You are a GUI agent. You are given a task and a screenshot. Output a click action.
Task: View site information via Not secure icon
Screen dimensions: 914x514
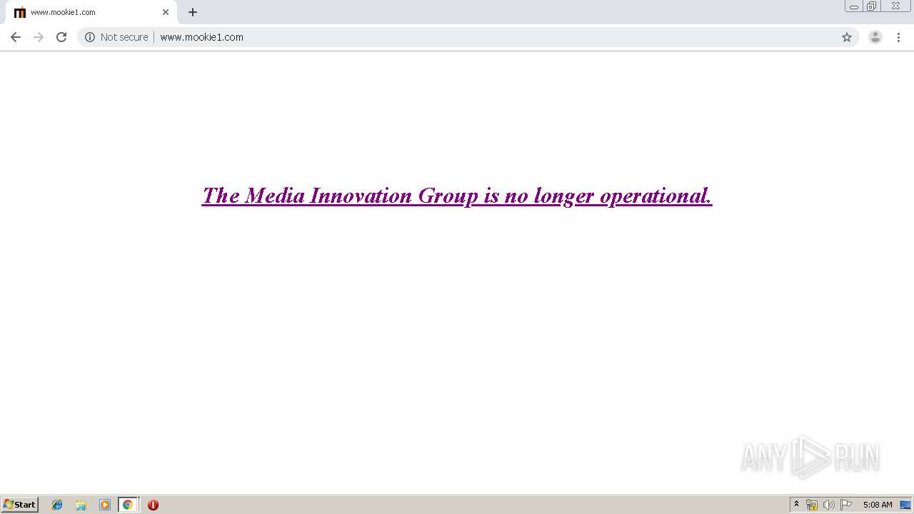tap(90, 37)
